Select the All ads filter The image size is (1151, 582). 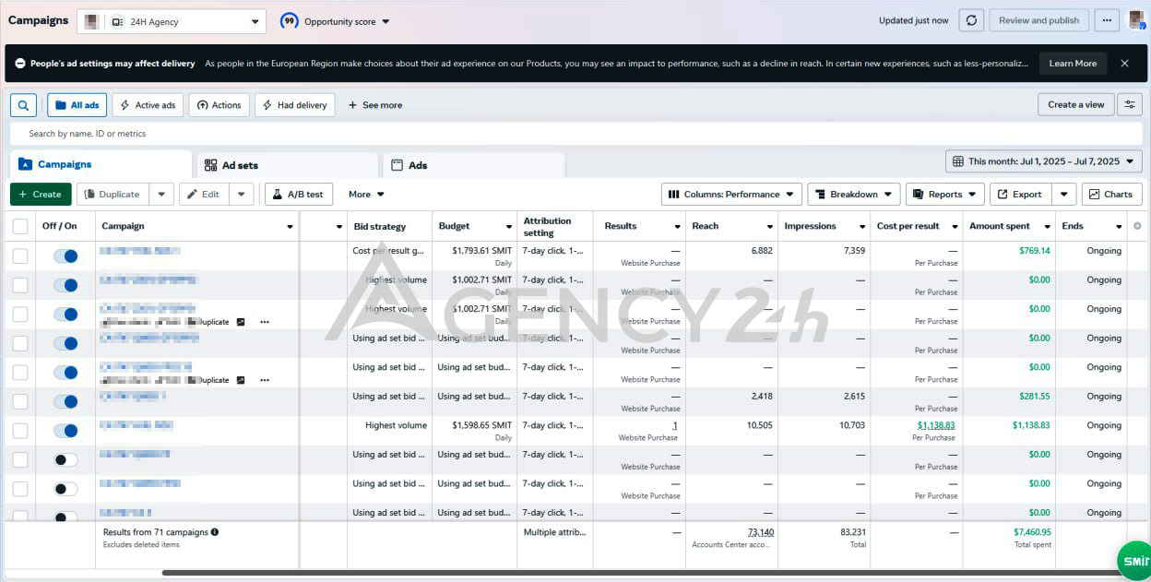[77, 105]
